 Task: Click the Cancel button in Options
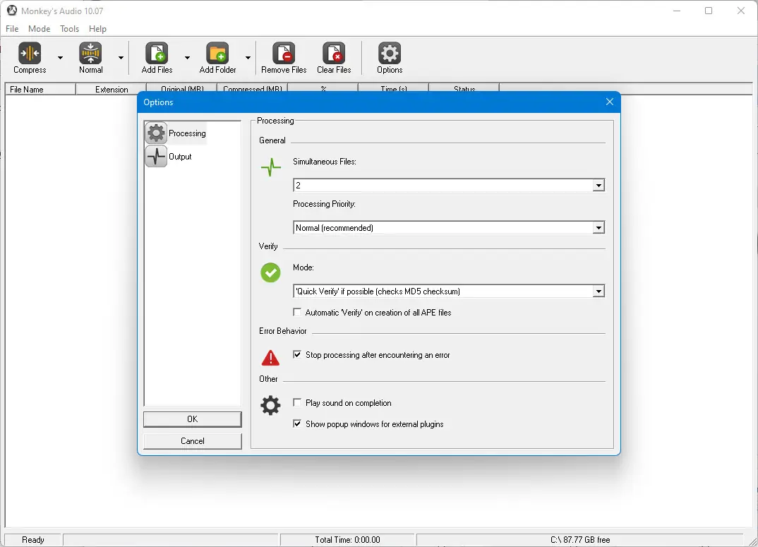click(x=193, y=441)
